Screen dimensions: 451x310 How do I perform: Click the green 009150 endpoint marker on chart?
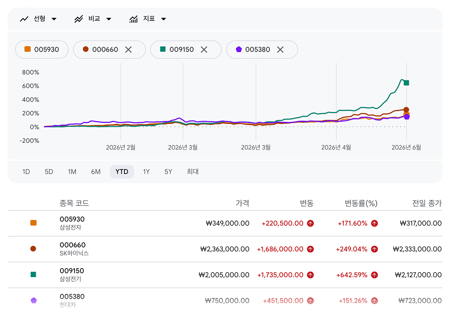pyautogui.click(x=406, y=83)
